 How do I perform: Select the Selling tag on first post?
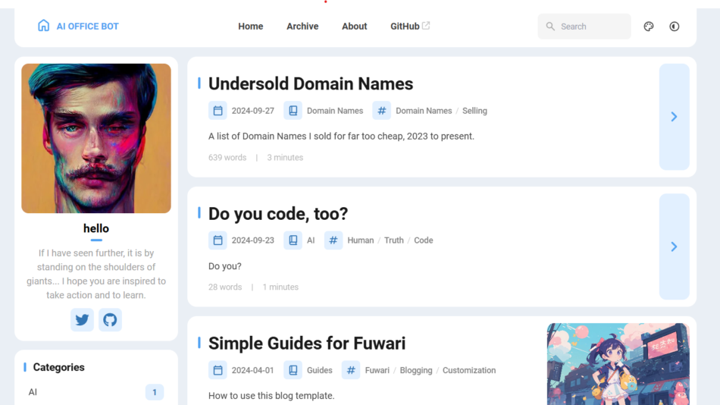tap(474, 111)
